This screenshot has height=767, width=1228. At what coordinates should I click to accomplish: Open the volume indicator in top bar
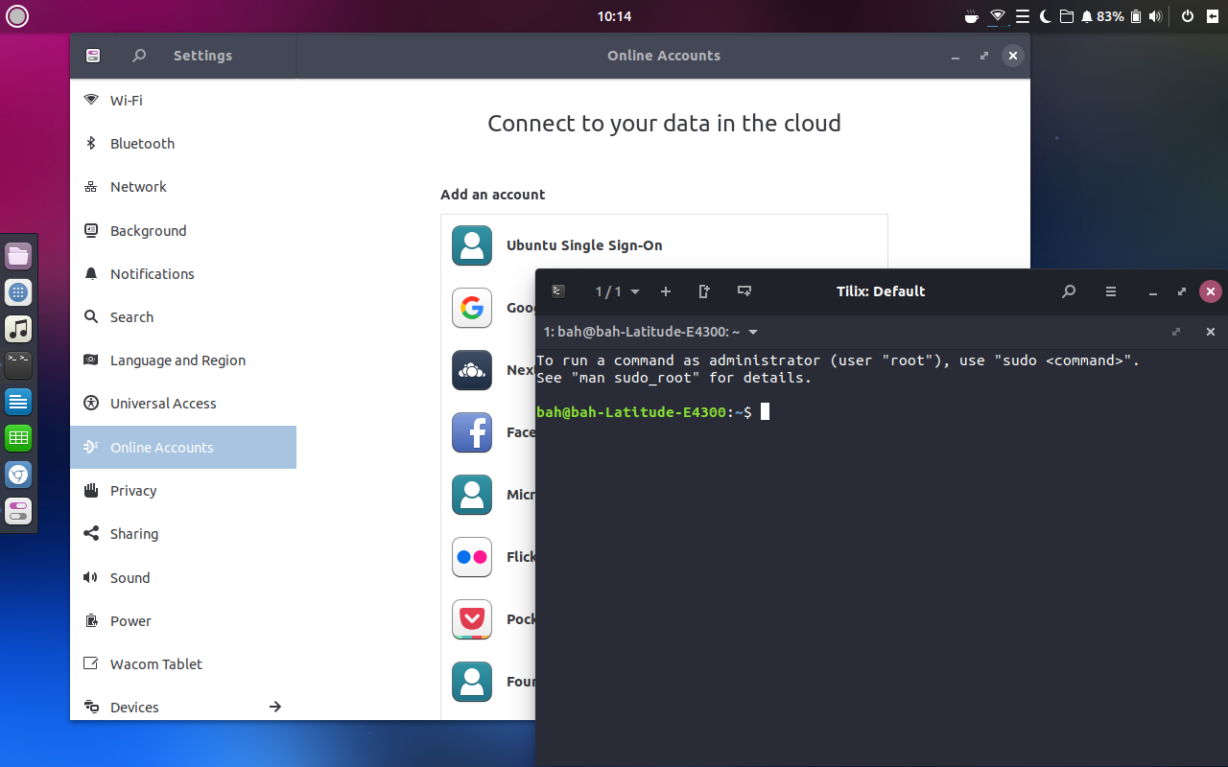point(1155,16)
